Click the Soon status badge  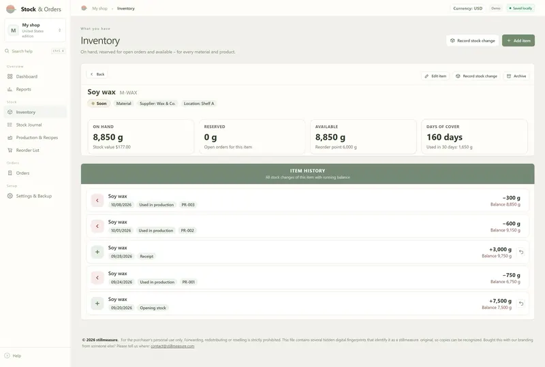pyautogui.click(x=99, y=103)
